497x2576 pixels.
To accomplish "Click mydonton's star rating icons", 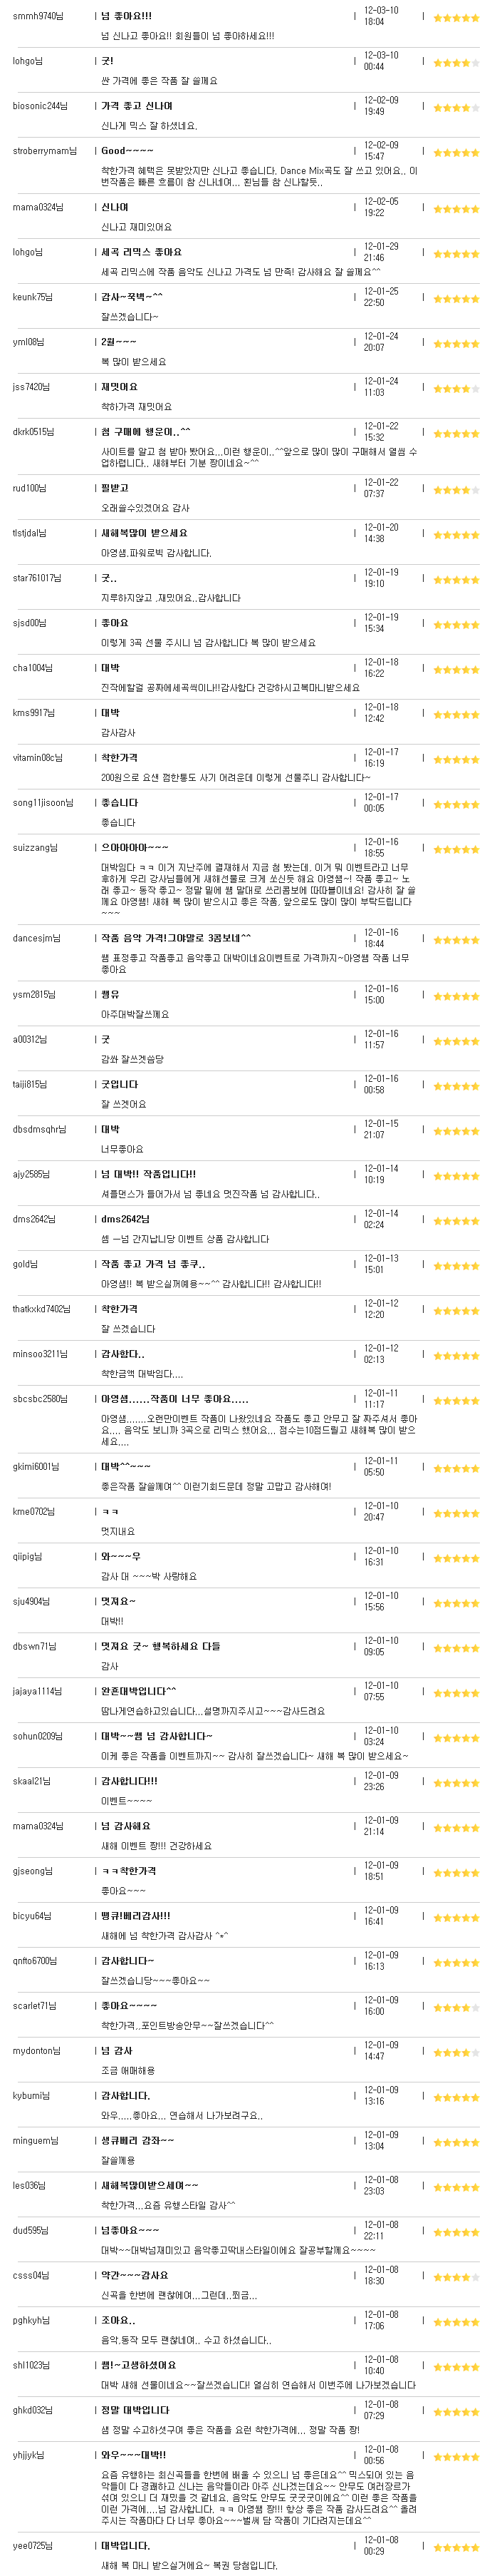I will 456,2052.
